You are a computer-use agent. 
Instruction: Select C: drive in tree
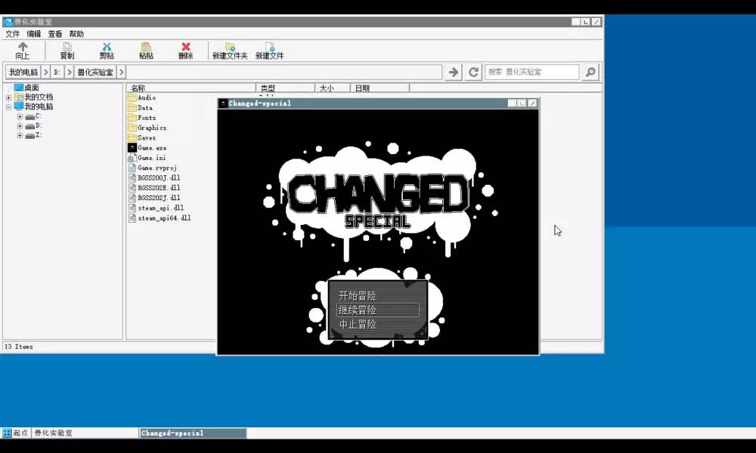click(x=33, y=116)
